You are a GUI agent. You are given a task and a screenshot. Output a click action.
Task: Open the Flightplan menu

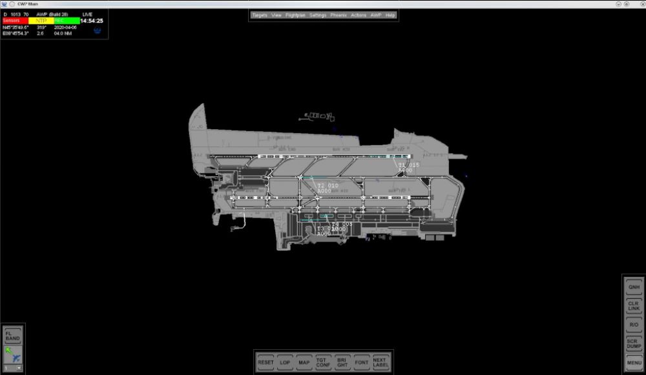click(x=295, y=15)
